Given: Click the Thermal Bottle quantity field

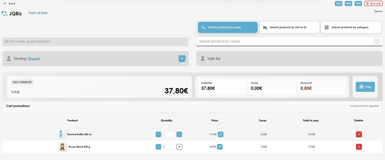Looking at the screenshot, I should (169, 134).
